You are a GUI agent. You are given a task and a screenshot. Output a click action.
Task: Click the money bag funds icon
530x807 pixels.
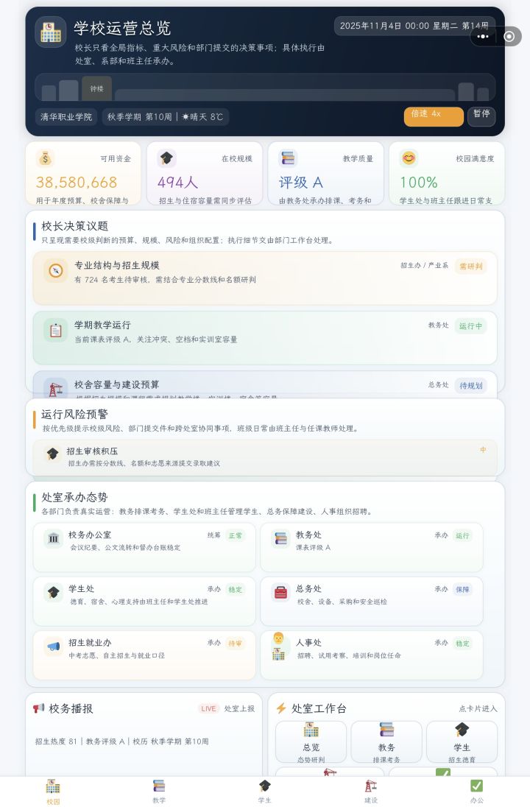tap(46, 158)
